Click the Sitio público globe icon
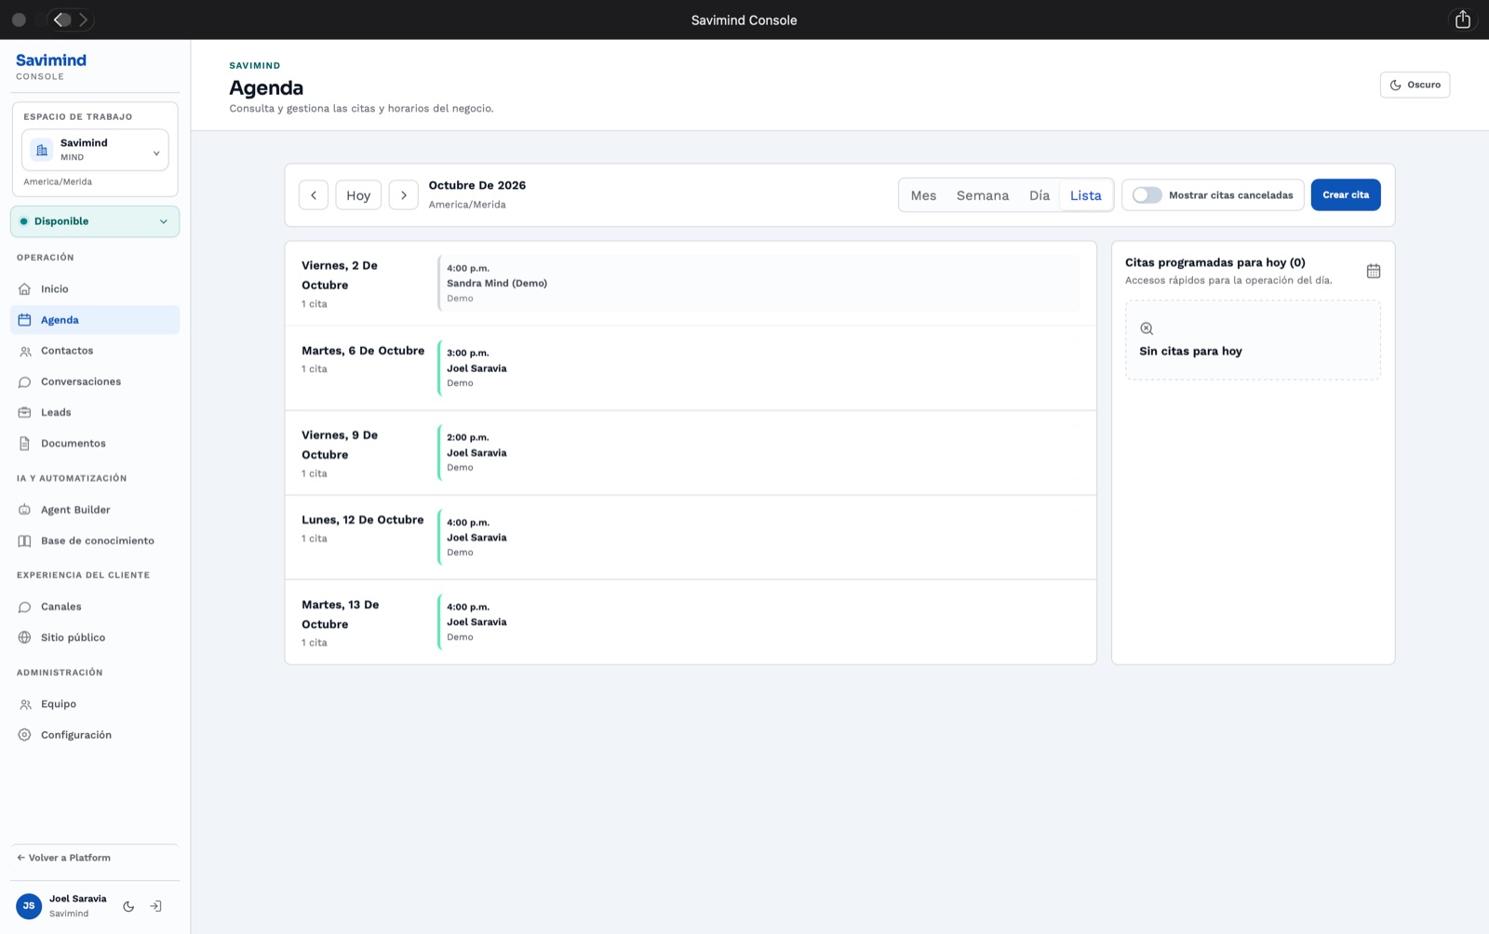 point(25,638)
